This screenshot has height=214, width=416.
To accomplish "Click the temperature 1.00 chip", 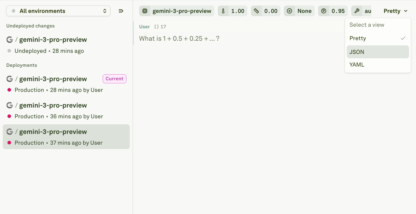I will coord(232,11).
